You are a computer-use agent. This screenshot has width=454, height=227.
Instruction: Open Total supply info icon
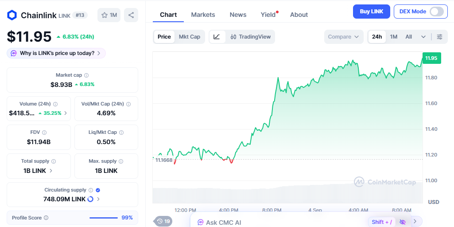pyautogui.click(x=54, y=161)
